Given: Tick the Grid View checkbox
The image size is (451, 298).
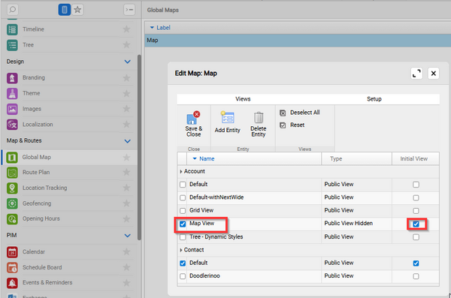Looking at the screenshot, I should coord(183,211).
